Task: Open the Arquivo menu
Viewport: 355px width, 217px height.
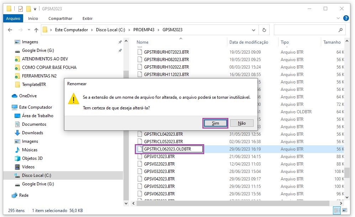Action: coord(13,18)
